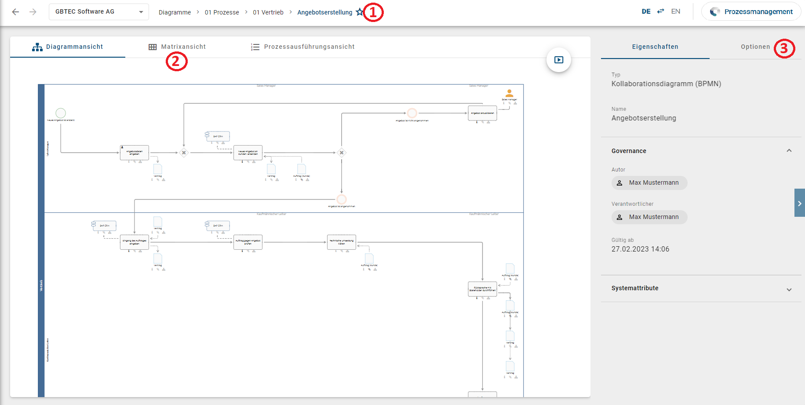Select DE language option
The width and height of the screenshot is (805, 405).
(646, 11)
